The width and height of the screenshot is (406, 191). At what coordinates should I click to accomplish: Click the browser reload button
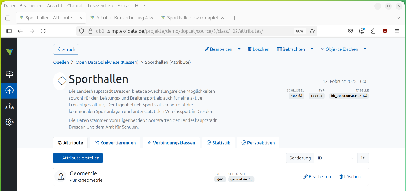tap(43, 31)
